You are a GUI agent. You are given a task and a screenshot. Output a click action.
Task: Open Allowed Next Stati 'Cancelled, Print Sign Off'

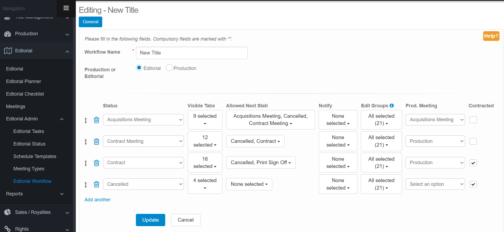coord(261,163)
